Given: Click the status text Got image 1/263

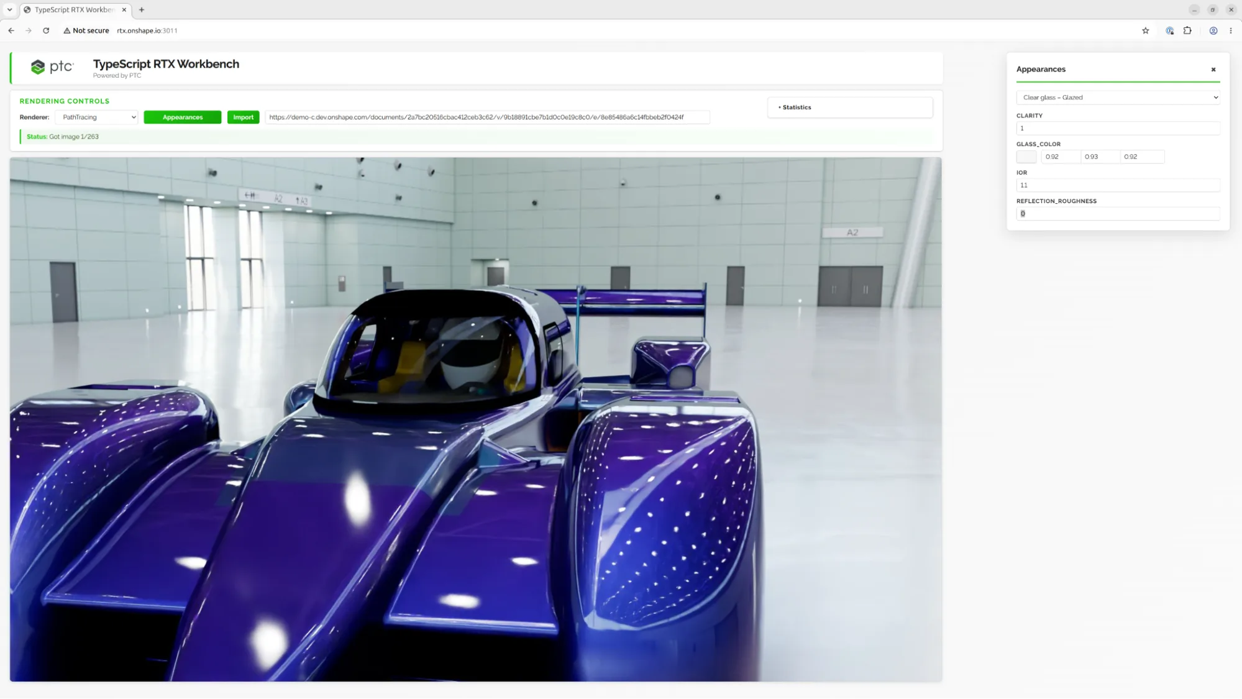Looking at the screenshot, I should coord(74,137).
